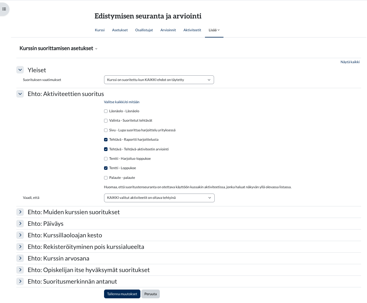This screenshot has width=367, height=303.
Task: Expand Ehto: Kurssin arvosana chevron icon
Action: pos(20,258)
